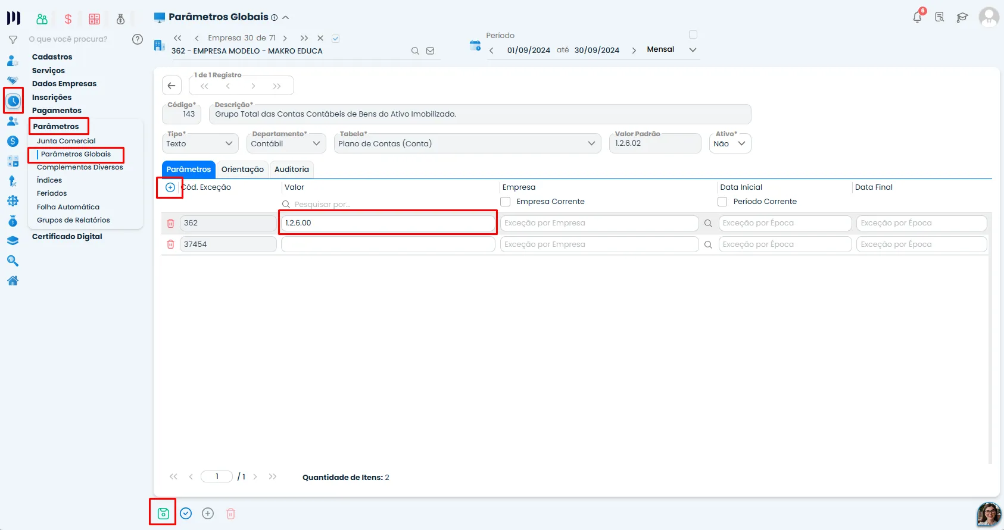Open the Departamento dropdown

coord(286,143)
